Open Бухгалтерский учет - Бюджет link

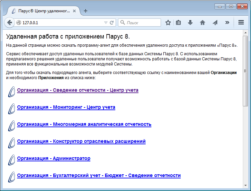coord(99,175)
